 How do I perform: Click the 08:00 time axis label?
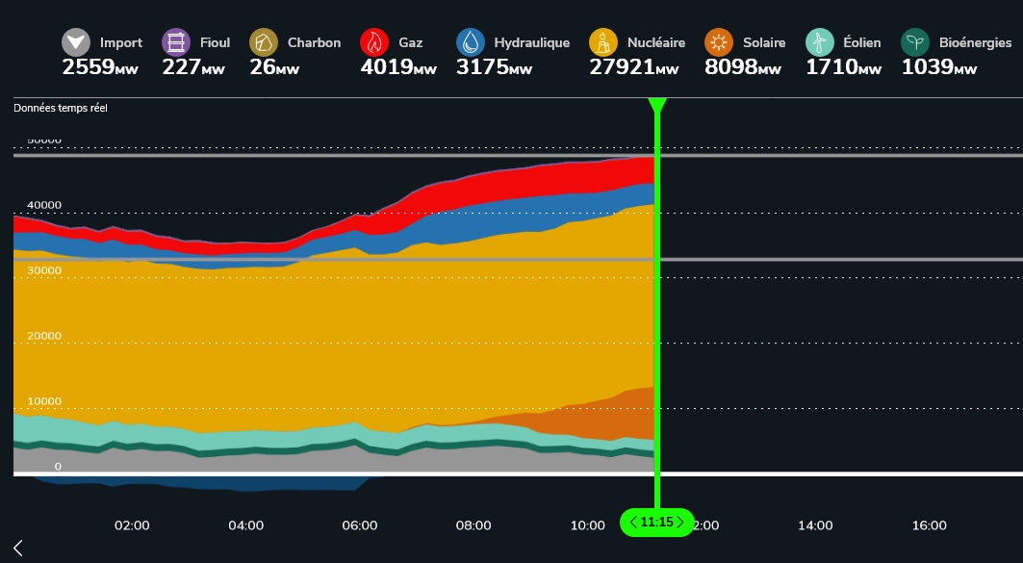tap(473, 525)
